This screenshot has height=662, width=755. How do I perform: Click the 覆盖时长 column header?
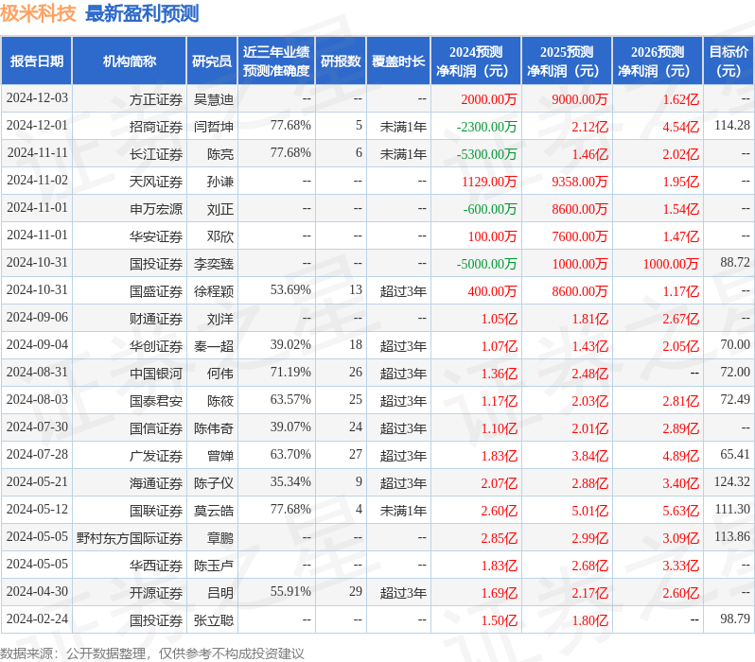coord(398,61)
